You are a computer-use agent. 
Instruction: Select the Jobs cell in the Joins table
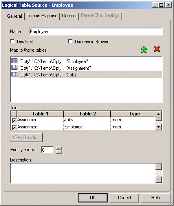[87, 120]
